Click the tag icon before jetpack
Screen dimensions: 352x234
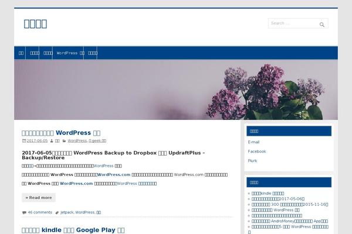(x=57, y=212)
